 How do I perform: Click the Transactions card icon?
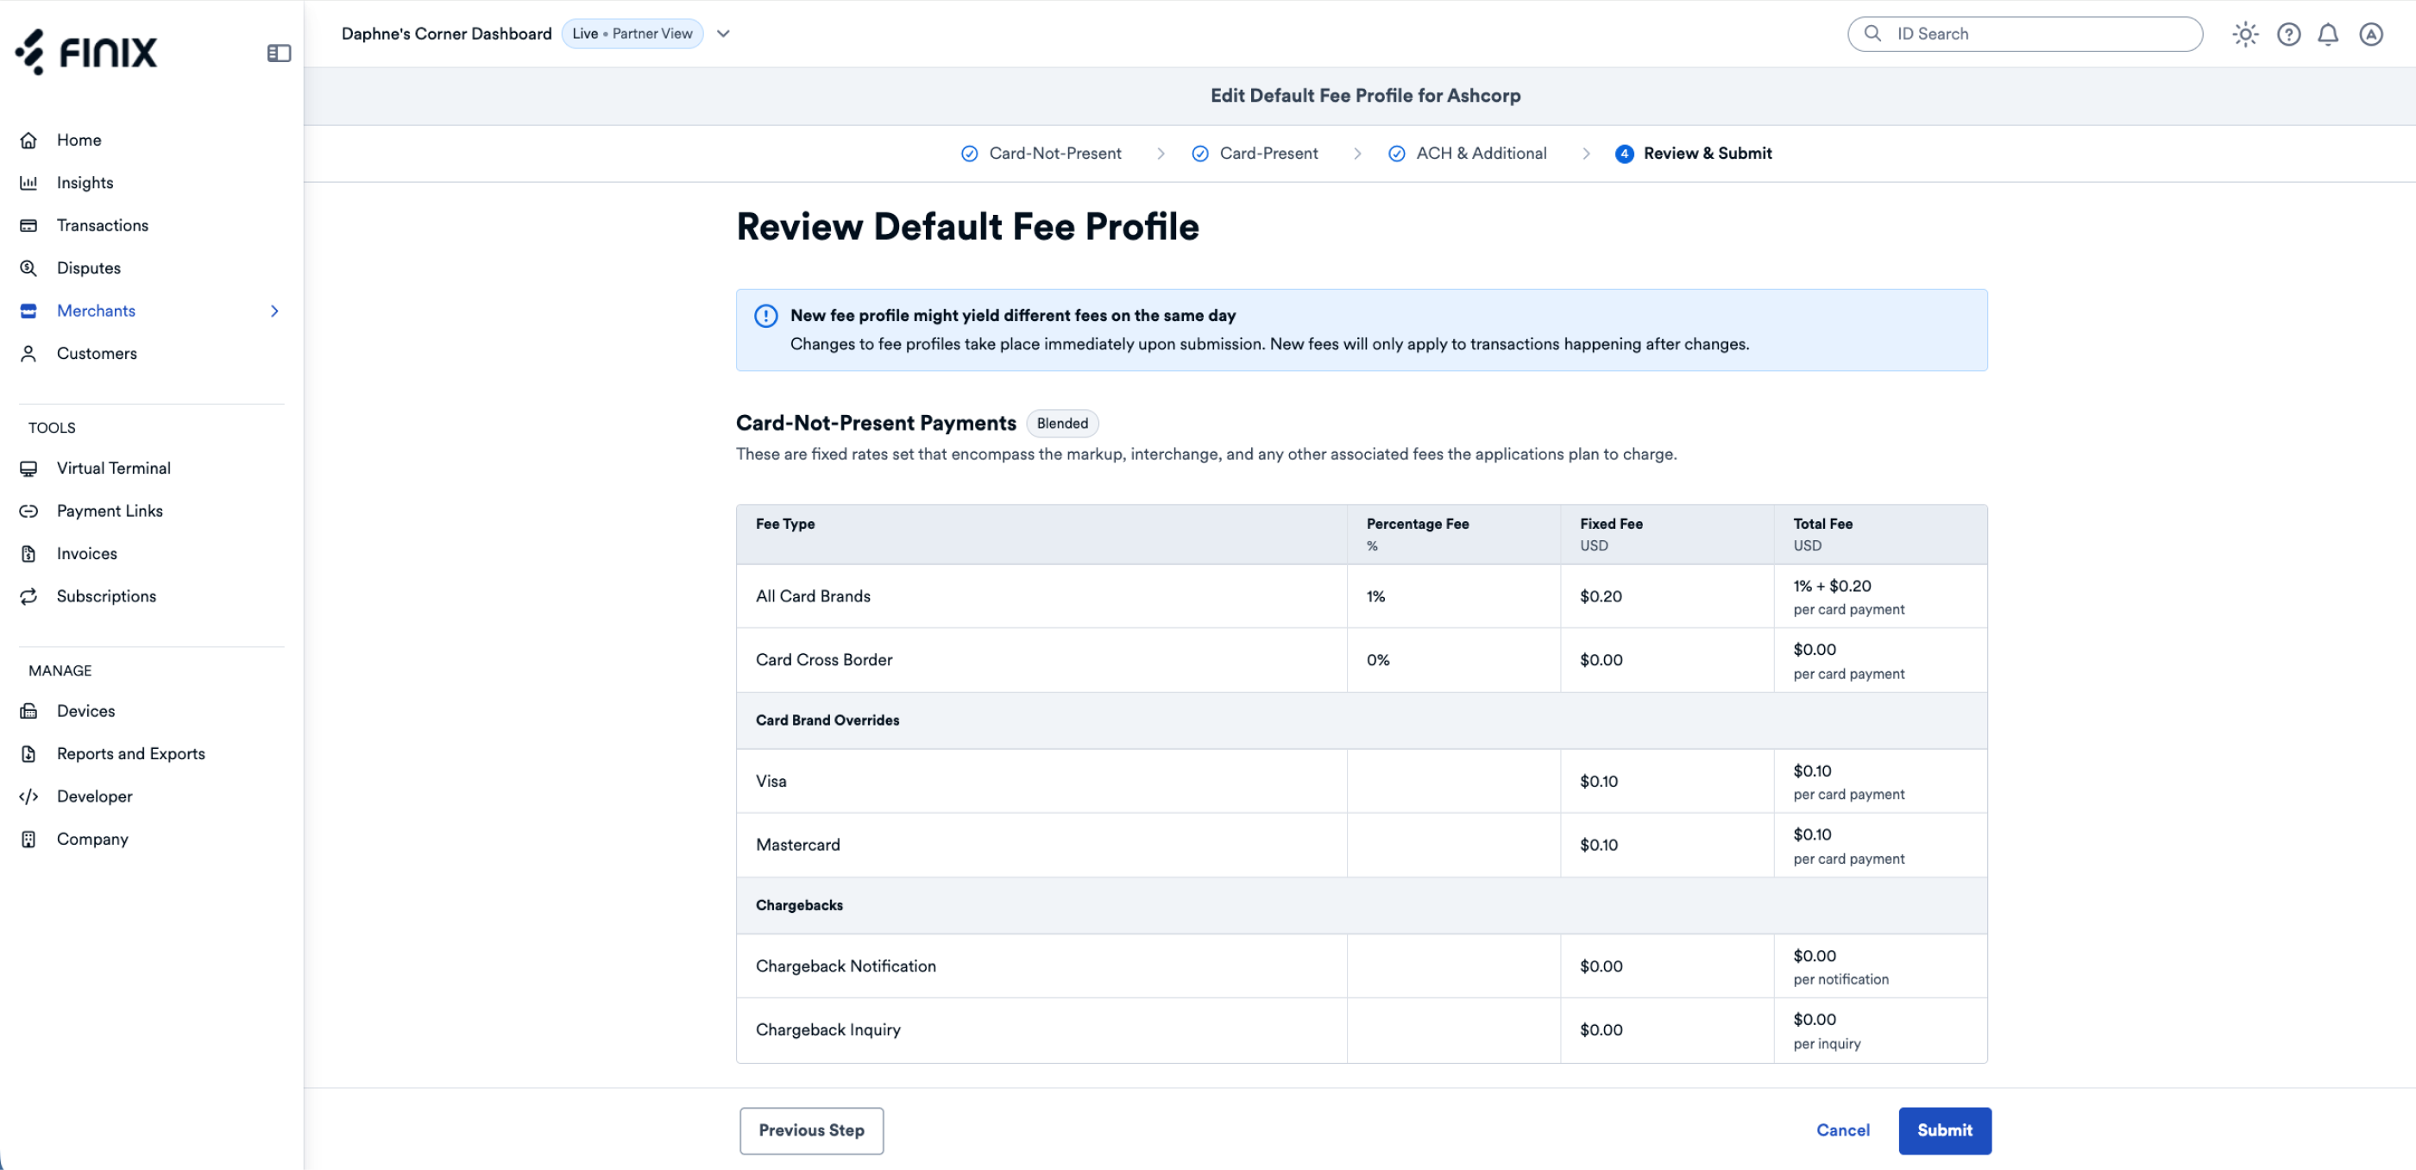pos(28,225)
